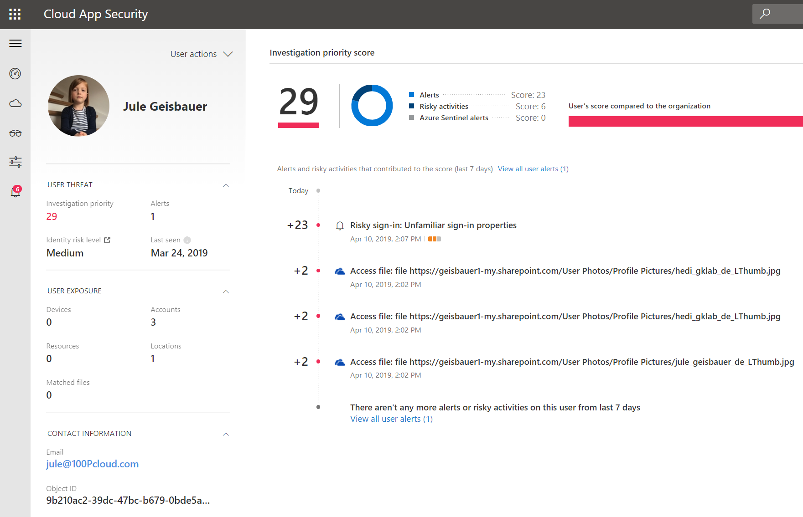Open the User actions dropdown
803x517 pixels.
[201, 54]
